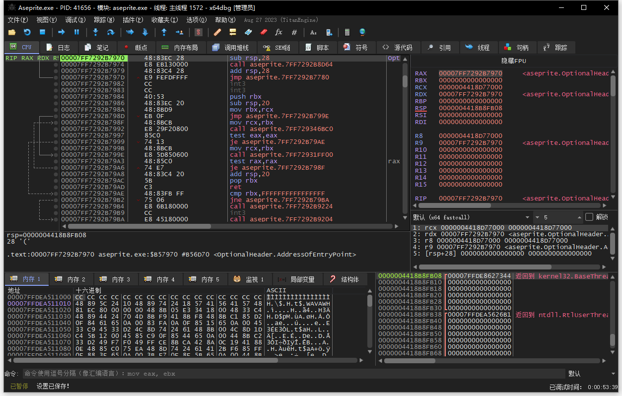
Task: Open the 跟踪(N) menu
Action: 104,20
